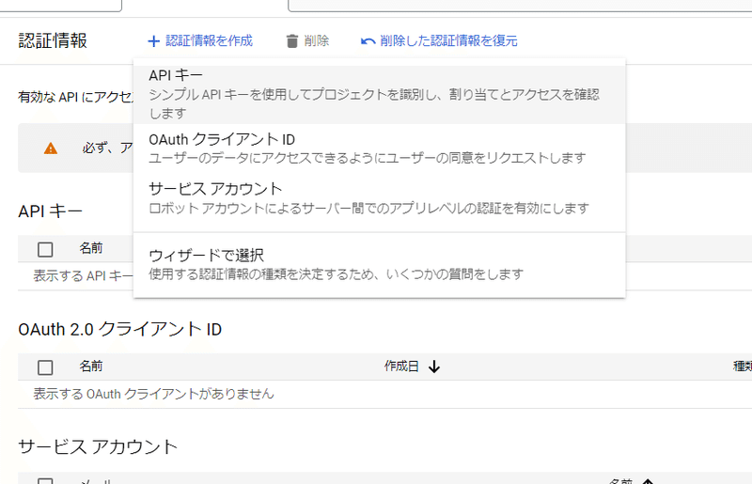Viewport: 752px width, 484px height.
Task: Click the up arrow sort icon in サービス アカウント table
Action: point(647,481)
